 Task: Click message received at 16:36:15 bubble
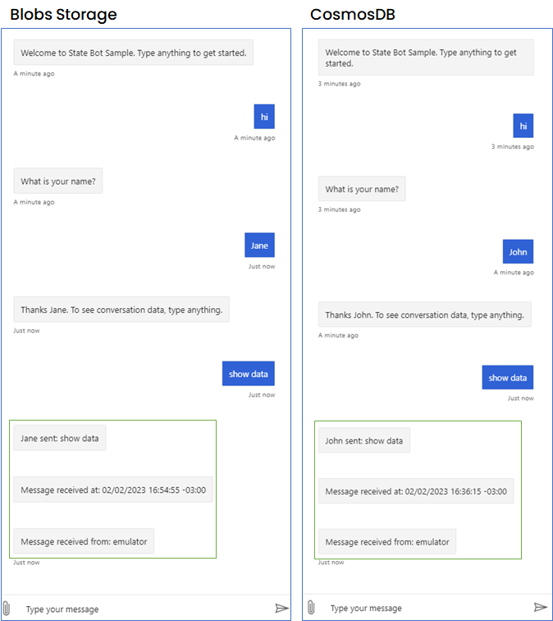point(416,491)
